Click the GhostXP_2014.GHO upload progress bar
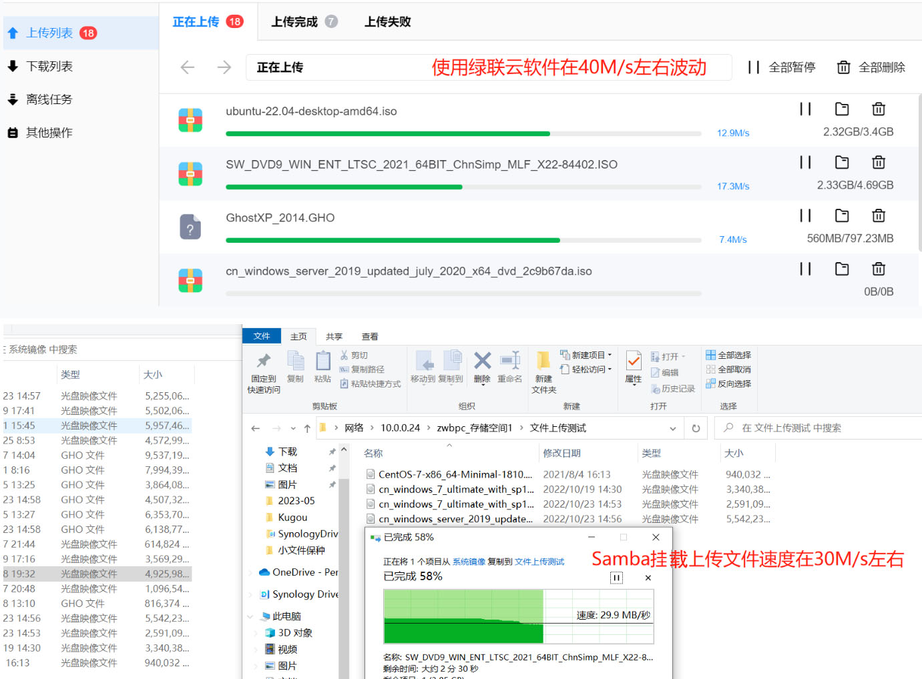This screenshot has height=679, width=922. point(463,240)
